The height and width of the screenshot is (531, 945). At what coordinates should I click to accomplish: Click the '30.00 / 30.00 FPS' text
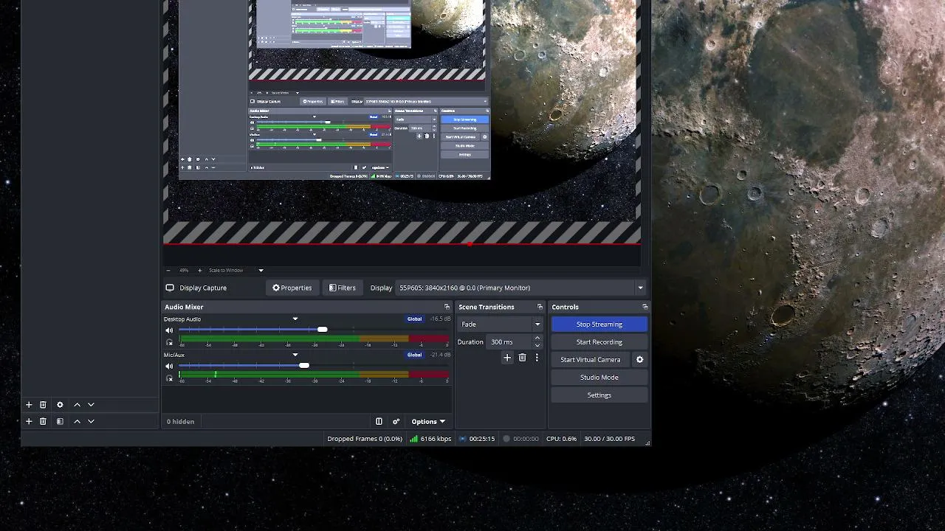point(609,439)
